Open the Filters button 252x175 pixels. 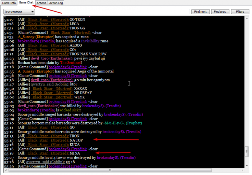coord(240,12)
